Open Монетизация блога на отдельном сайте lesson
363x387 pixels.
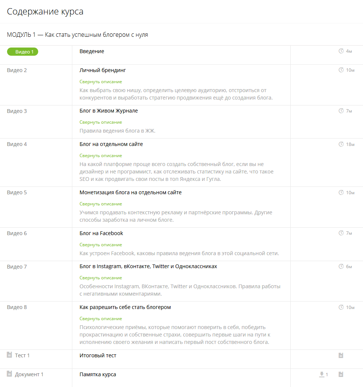click(131, 192)
